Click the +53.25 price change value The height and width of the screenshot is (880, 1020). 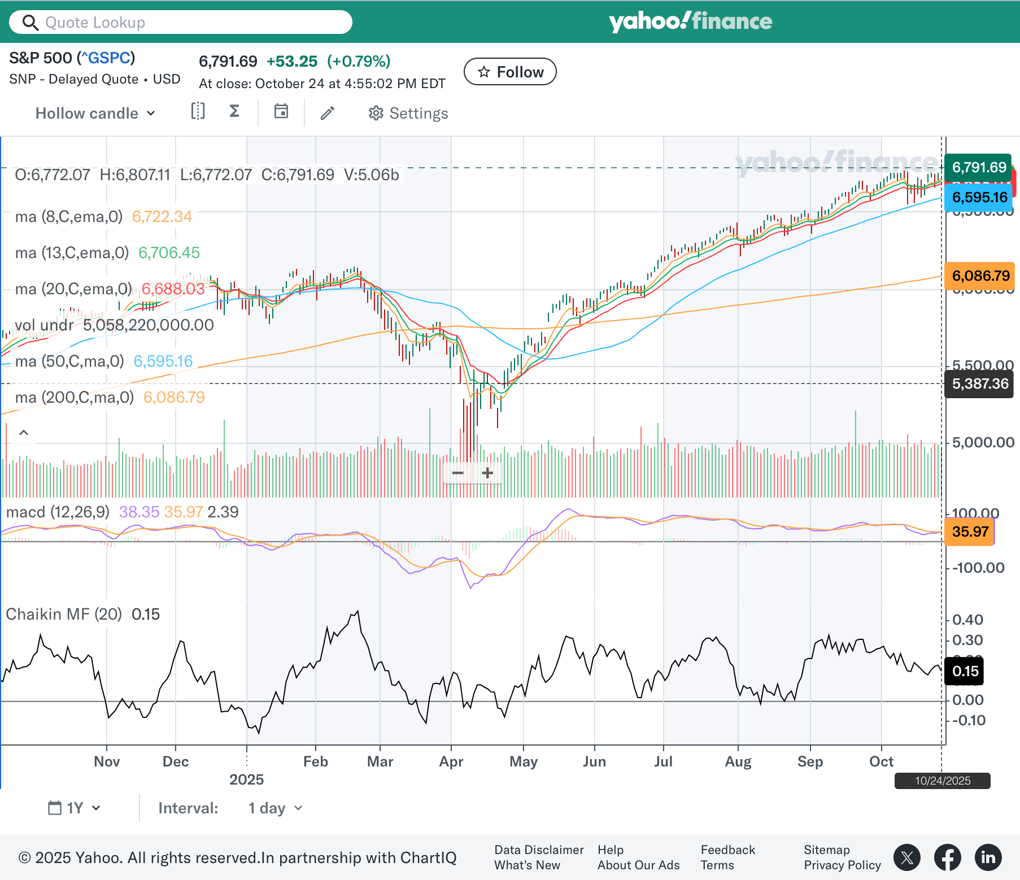(291, 61)
